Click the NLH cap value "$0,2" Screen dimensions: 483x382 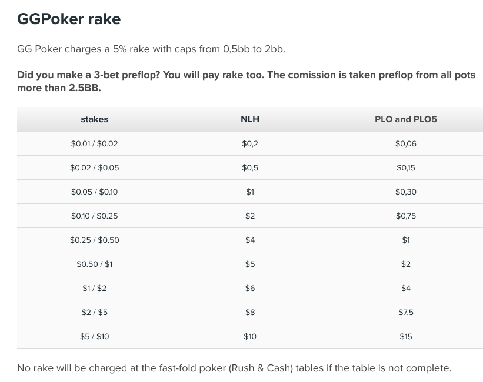click(250, 143)
